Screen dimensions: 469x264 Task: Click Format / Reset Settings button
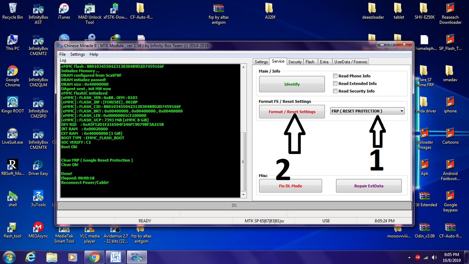point(292,111)
